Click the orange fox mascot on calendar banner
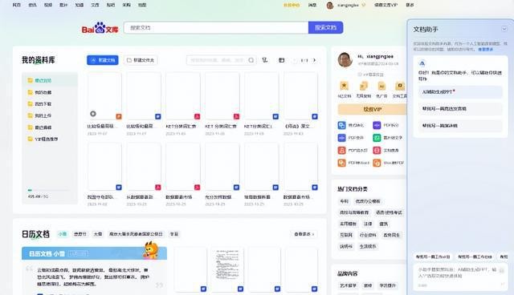 151,250
